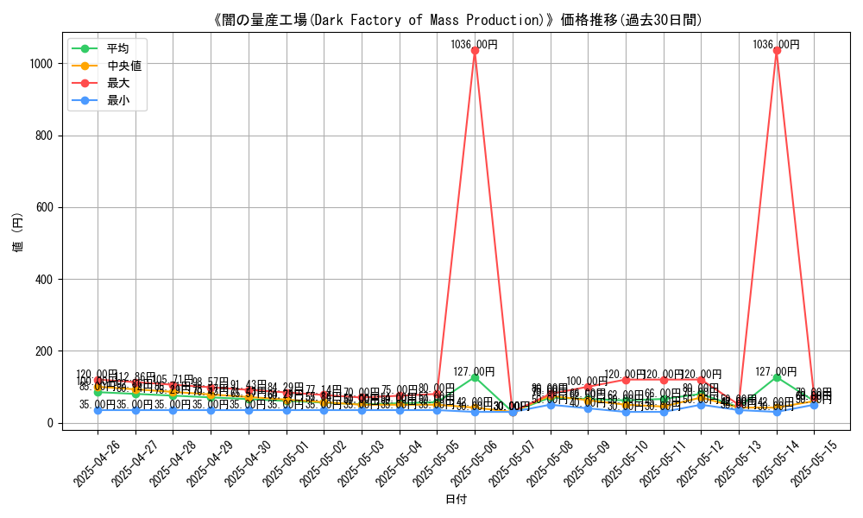Click the green average marker at 2025-05-06
The height and width of the screenshot is (518, 863).
pyautogui.click(x=475, y=377)
